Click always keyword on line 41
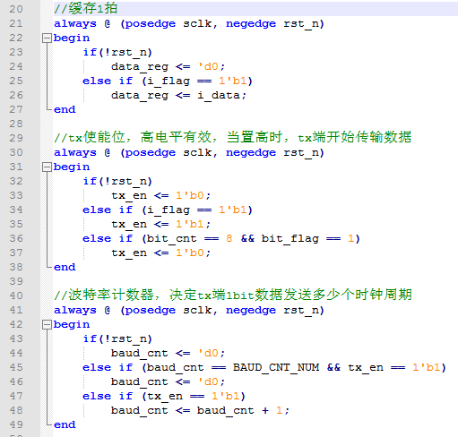Image resolution: width=458 pixels, height=437 pixels. 75,311
